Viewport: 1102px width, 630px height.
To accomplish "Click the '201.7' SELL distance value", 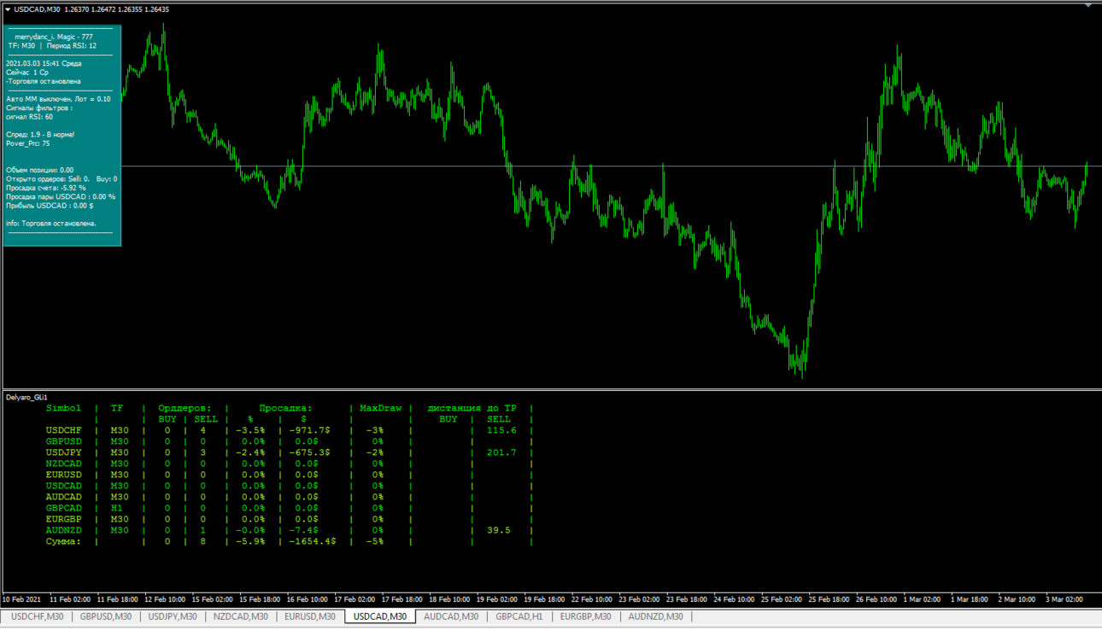I will (x=501, y=452).
